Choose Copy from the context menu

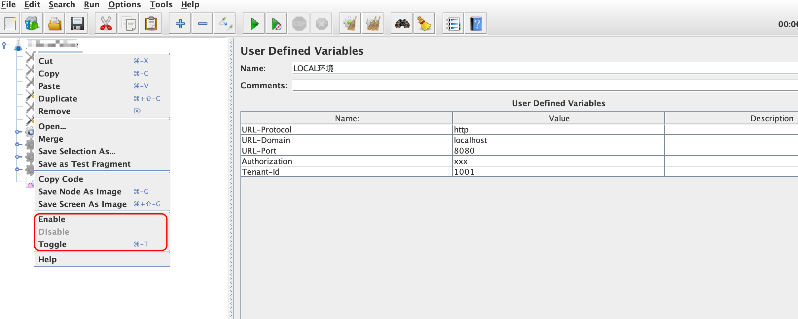click(x=102, y=73)
